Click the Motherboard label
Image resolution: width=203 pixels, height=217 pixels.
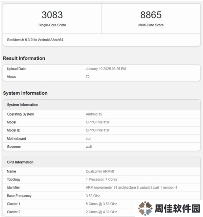point(16,139)
